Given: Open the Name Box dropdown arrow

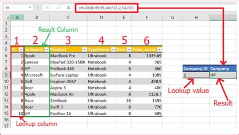Looking at the screenshot, I should point(30,8).
